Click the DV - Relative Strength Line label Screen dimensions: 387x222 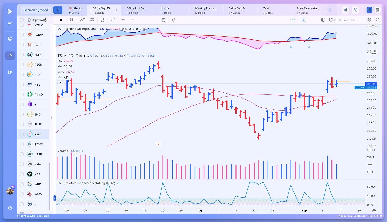point(77,29)
